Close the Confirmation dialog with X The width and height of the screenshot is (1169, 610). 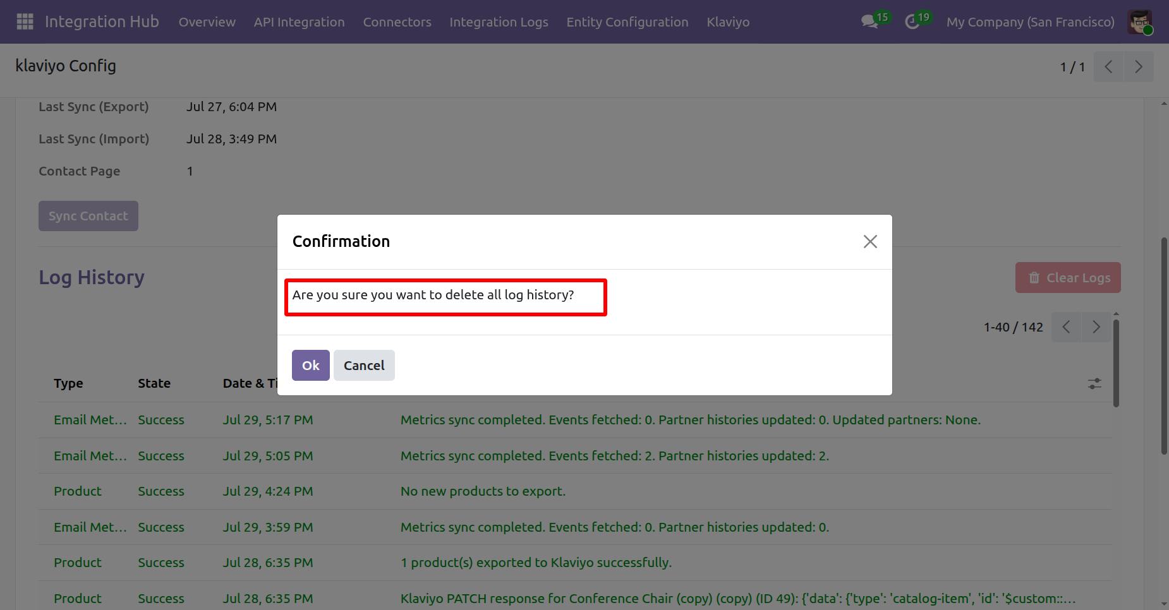(870, 241)
